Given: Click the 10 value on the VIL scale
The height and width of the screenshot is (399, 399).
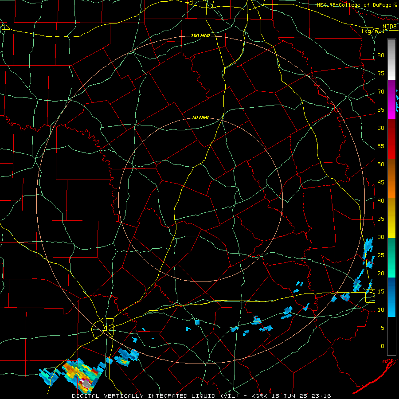Looking at the screenshot, I should pyautogui.click(x=381, y=310).
